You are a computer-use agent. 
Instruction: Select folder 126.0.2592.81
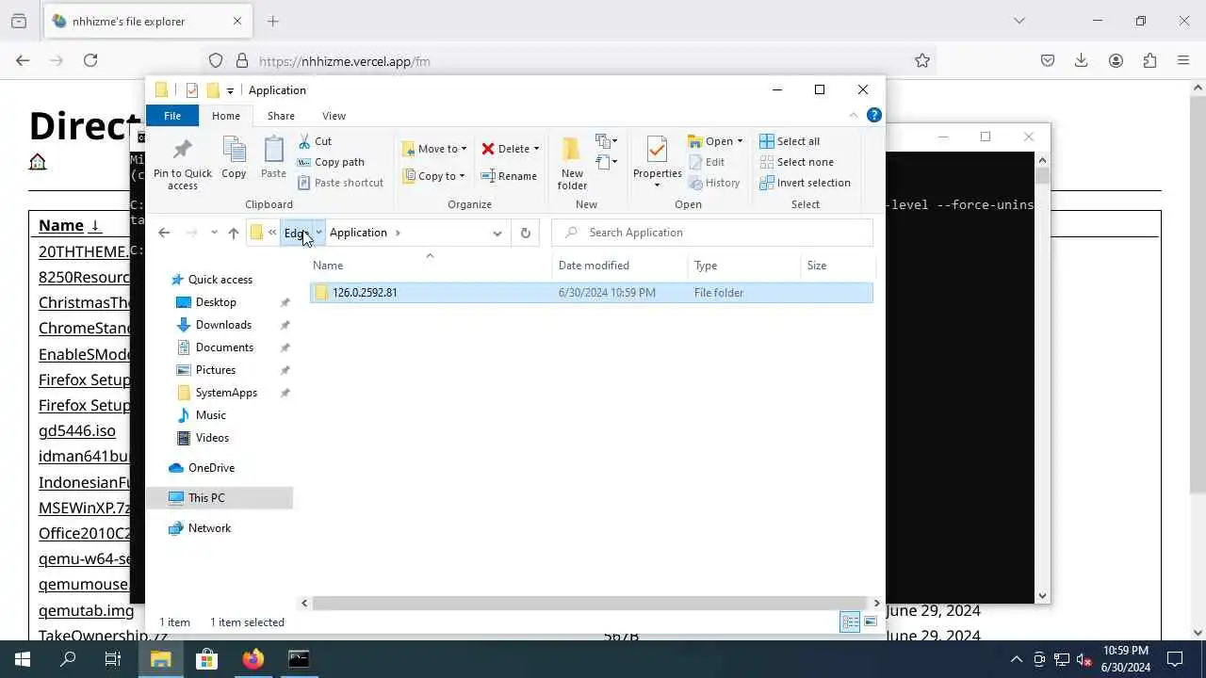(592, 293)
